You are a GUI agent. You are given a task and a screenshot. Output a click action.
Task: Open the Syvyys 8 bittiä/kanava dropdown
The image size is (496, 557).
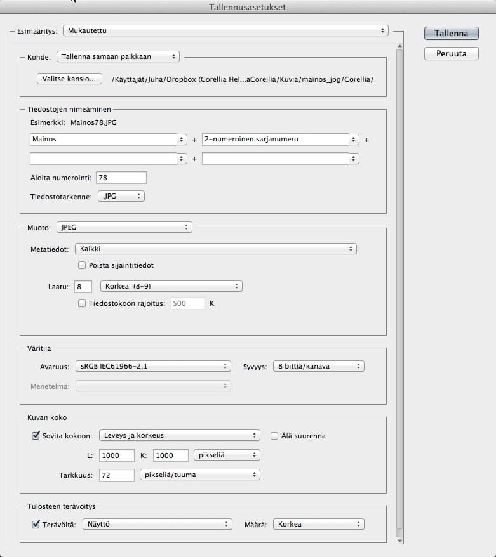319,366
